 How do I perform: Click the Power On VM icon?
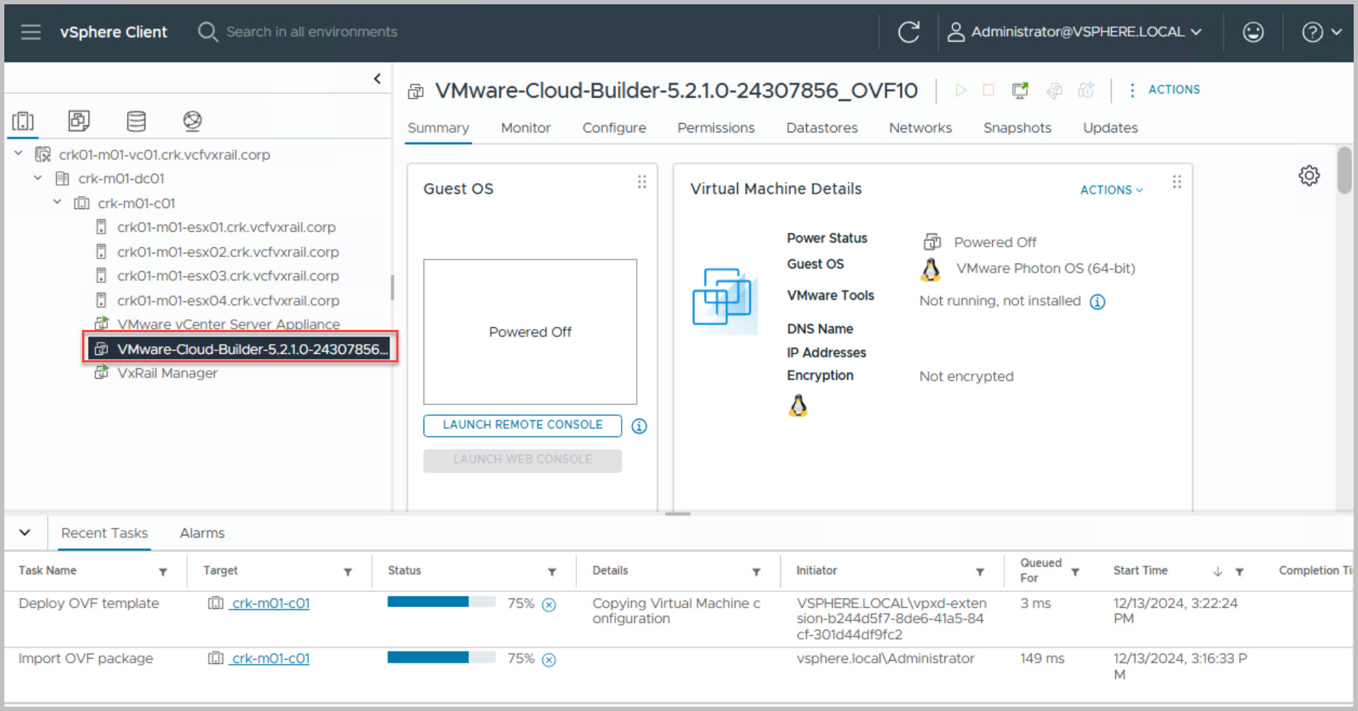[960, 90]
